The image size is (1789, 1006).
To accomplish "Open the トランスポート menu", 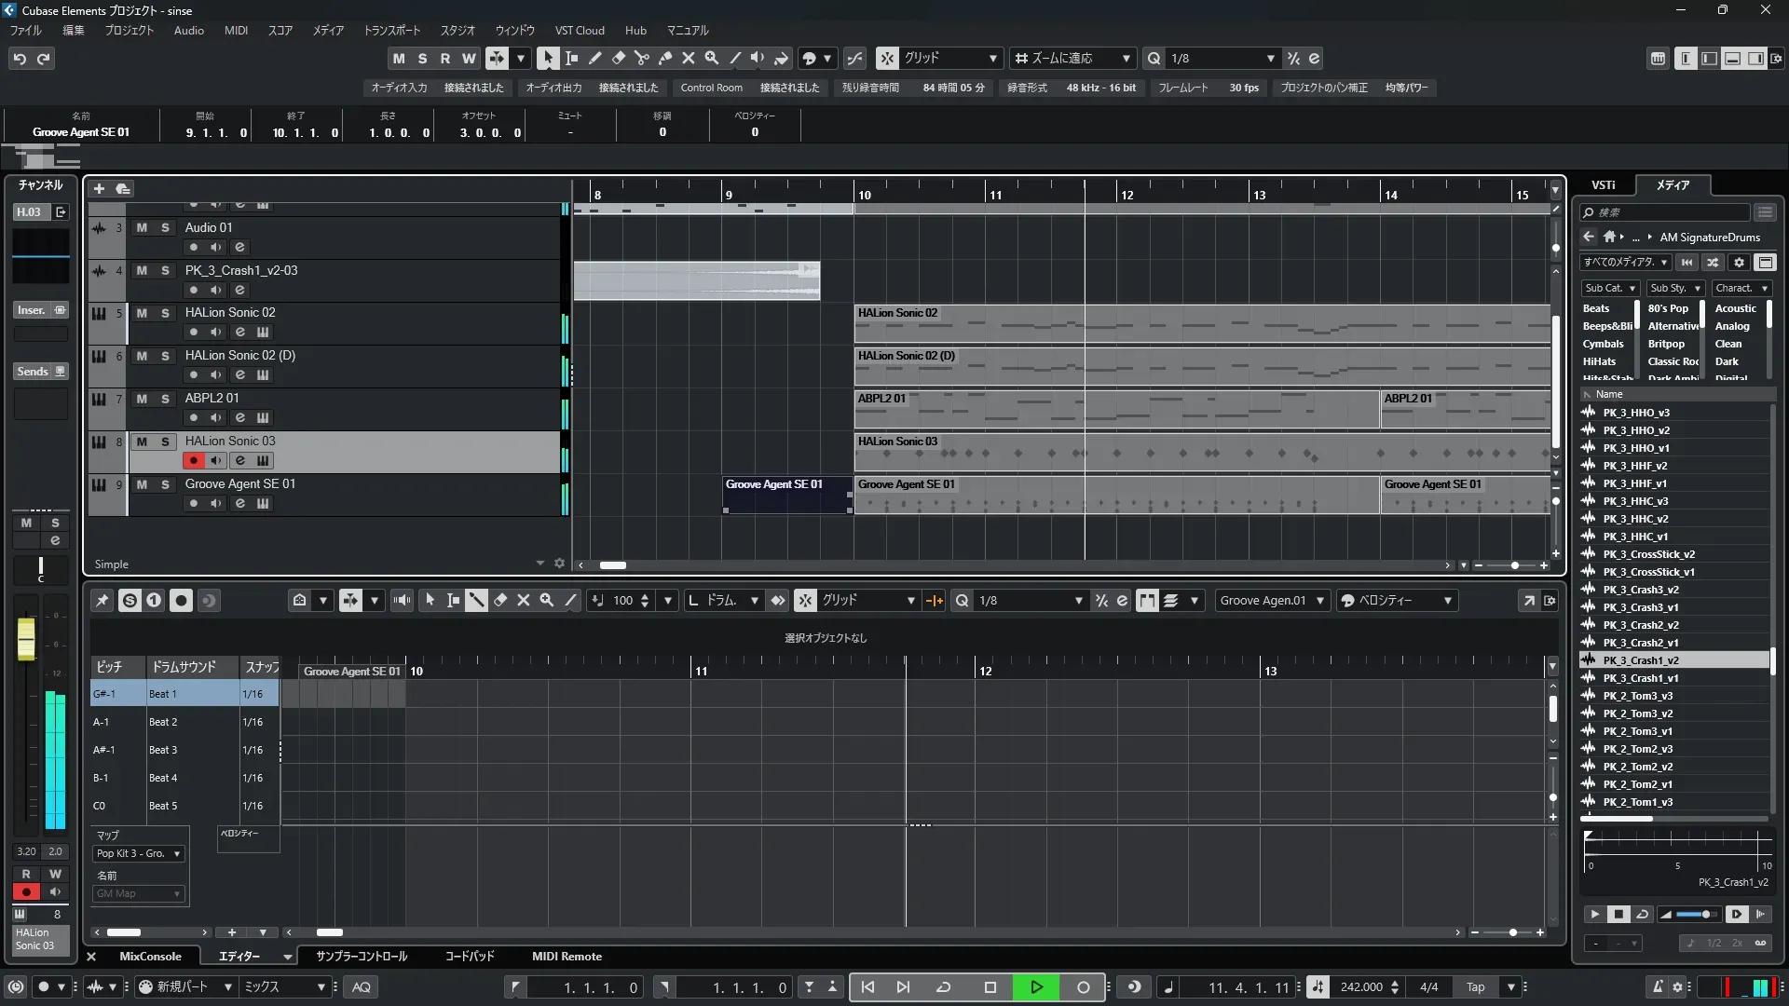I will pos(391,30).
